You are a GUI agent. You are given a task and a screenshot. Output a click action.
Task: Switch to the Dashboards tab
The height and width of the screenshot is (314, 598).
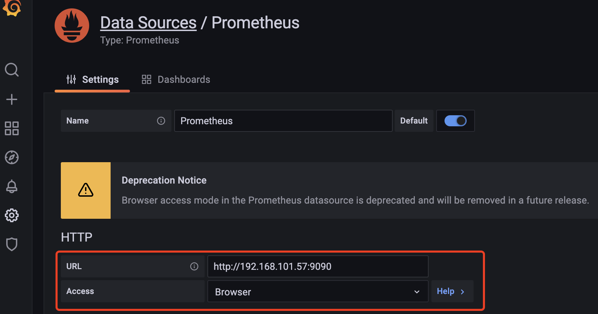click(176, 80)
